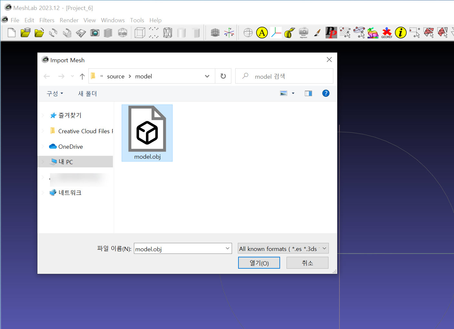
Task: Click the rainbow bunny quality mapper icon
Action: click(x=373, y=33)
